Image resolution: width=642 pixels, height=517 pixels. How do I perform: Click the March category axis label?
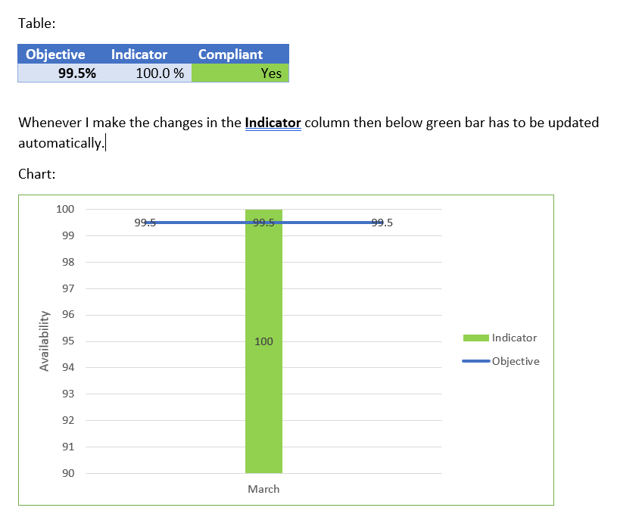263,489
